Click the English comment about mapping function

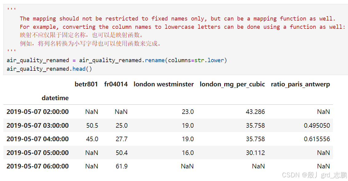[x=178, y=19]
